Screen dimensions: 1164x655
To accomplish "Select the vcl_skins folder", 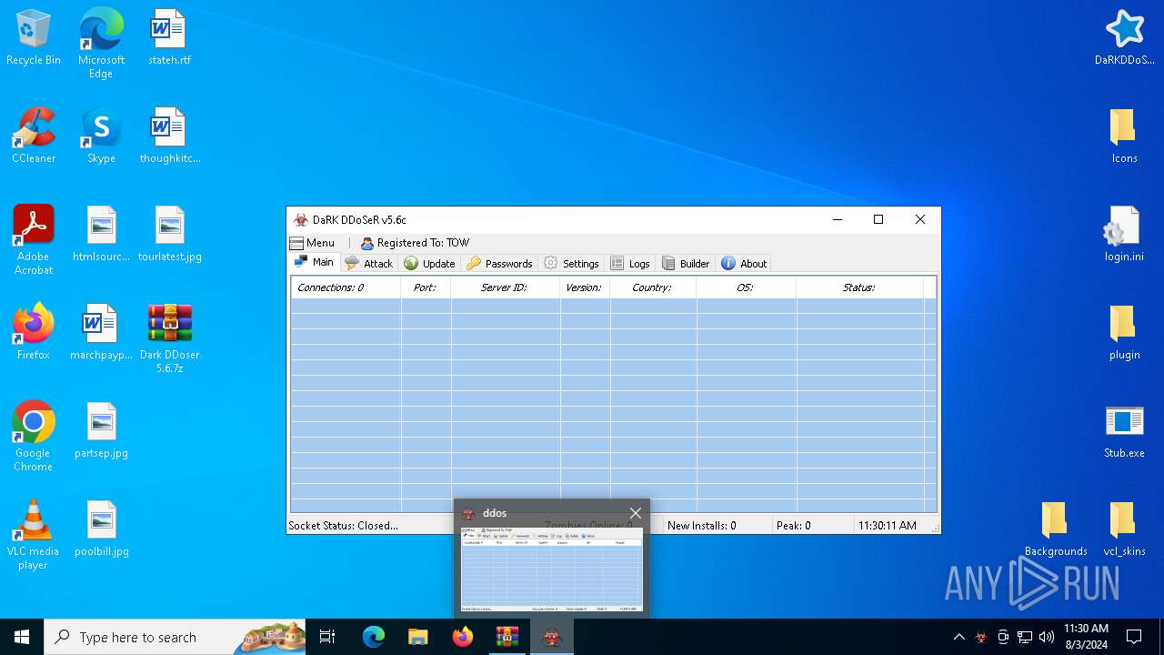I will click(x=1124, y=529).
